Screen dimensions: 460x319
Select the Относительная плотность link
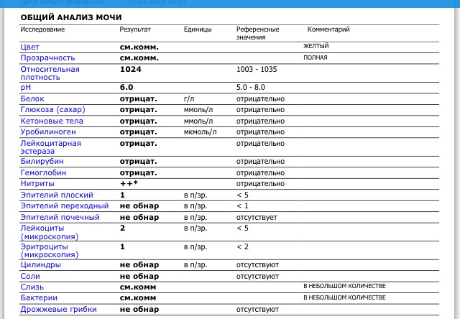coord(50,73)
